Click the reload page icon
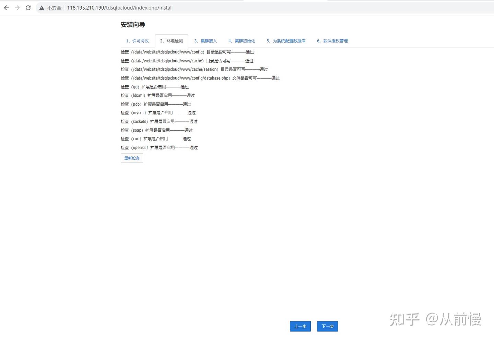 [x=28, y=8]
